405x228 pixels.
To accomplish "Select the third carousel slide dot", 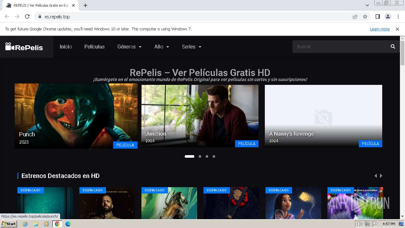I will (207, 156).
